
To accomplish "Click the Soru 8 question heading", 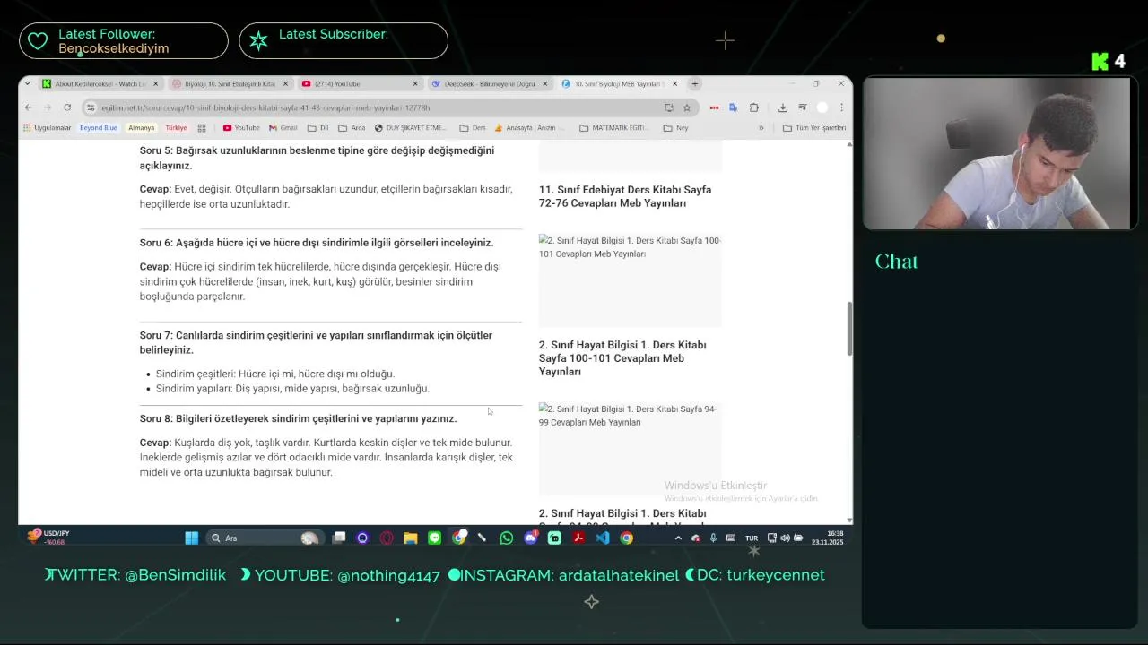I will click(x=298, y=418).
